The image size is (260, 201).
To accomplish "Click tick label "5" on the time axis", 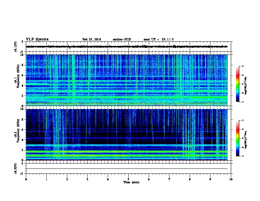I will 128,179.
